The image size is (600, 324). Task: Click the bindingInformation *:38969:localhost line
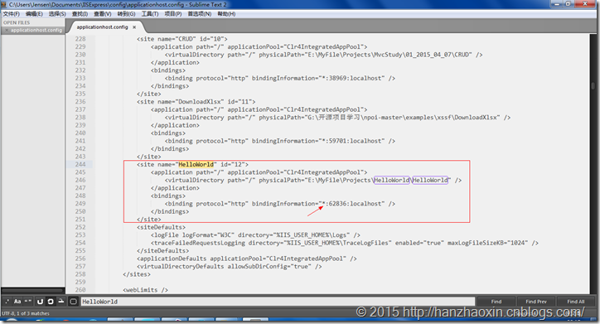click(280, 78)
